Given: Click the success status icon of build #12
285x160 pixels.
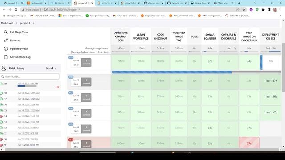Looking at the screenshot, I should coord(1,128).
